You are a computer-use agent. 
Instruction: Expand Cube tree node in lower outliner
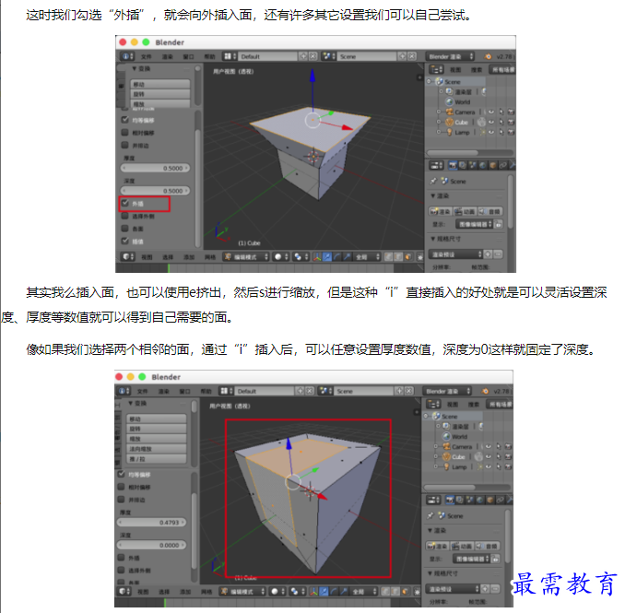(x=436, y=456)
